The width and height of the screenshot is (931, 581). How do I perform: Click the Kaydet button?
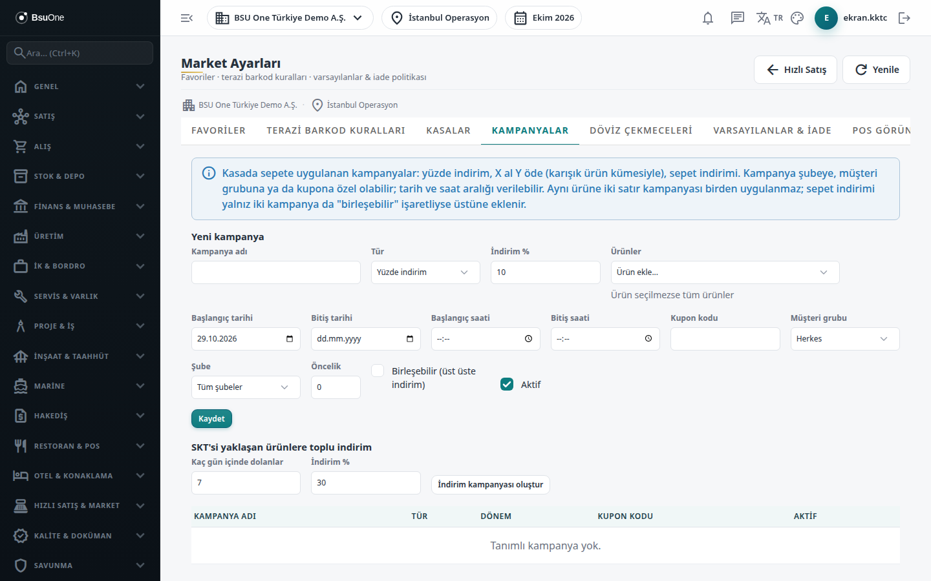[211, 419]
